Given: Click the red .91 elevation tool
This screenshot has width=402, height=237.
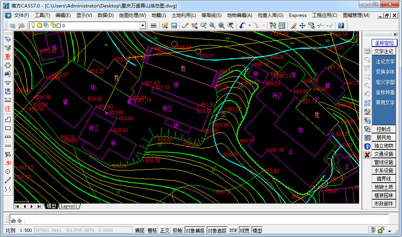Looking at the screenshot, I should point(8,163).
